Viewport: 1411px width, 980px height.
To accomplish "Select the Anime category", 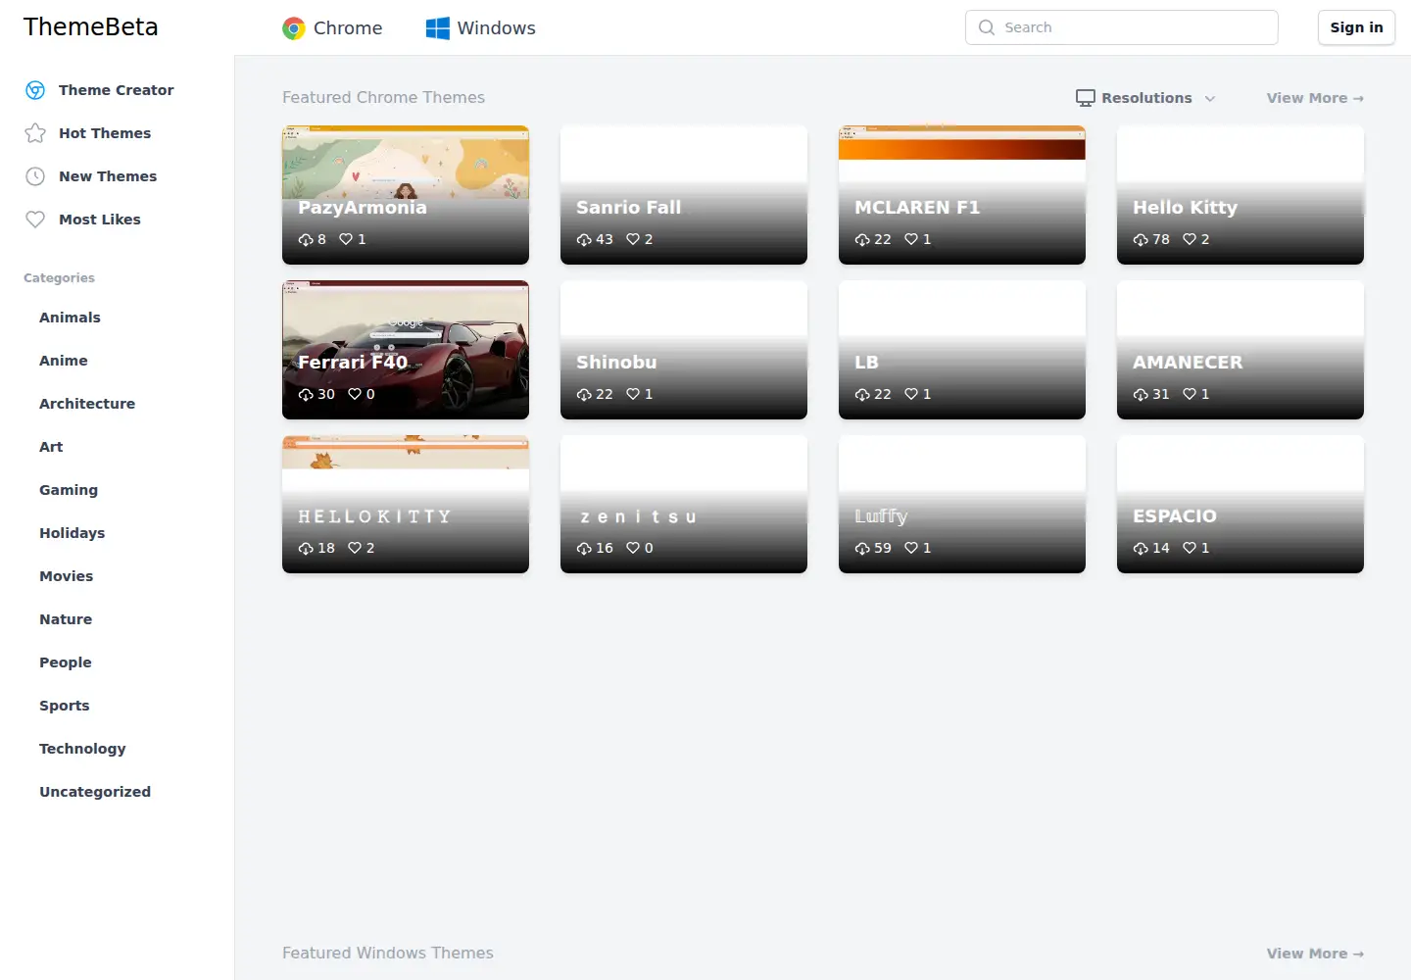I will point(64,361).
